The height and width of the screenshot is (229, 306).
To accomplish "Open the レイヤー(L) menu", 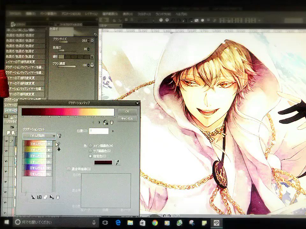I will click(91, 14).
